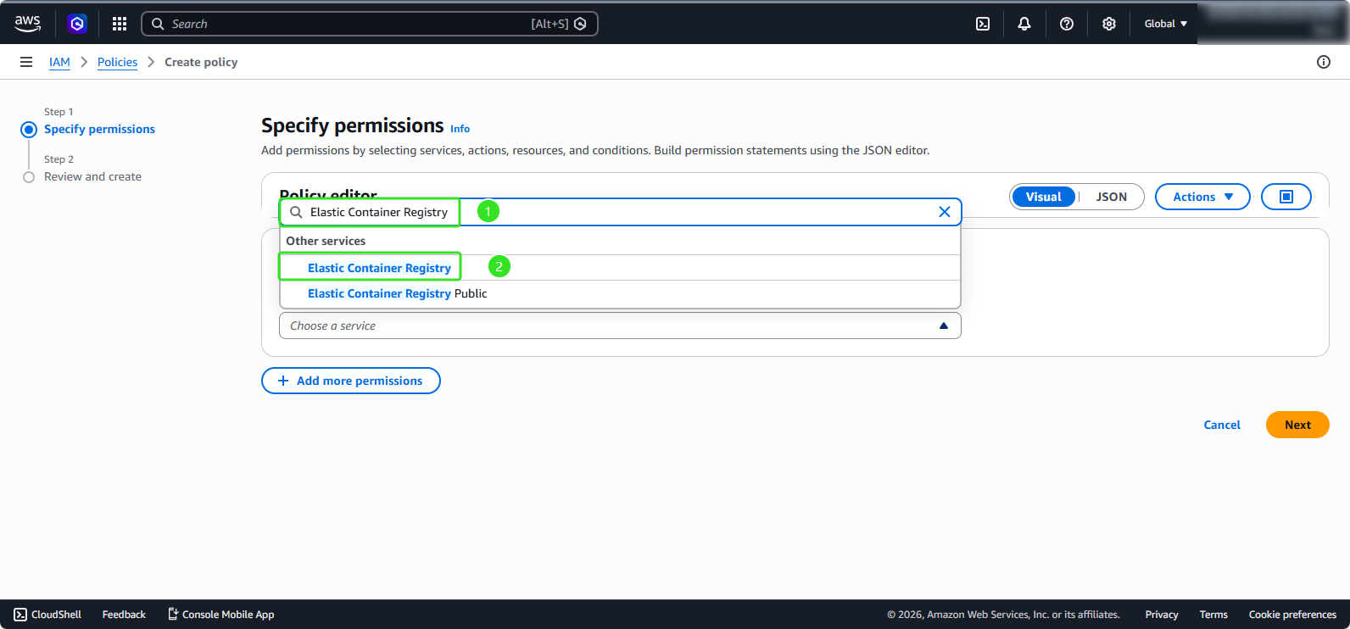Click Add more permissions
This screenshot has height=629, width=1350.
[351, 381]
